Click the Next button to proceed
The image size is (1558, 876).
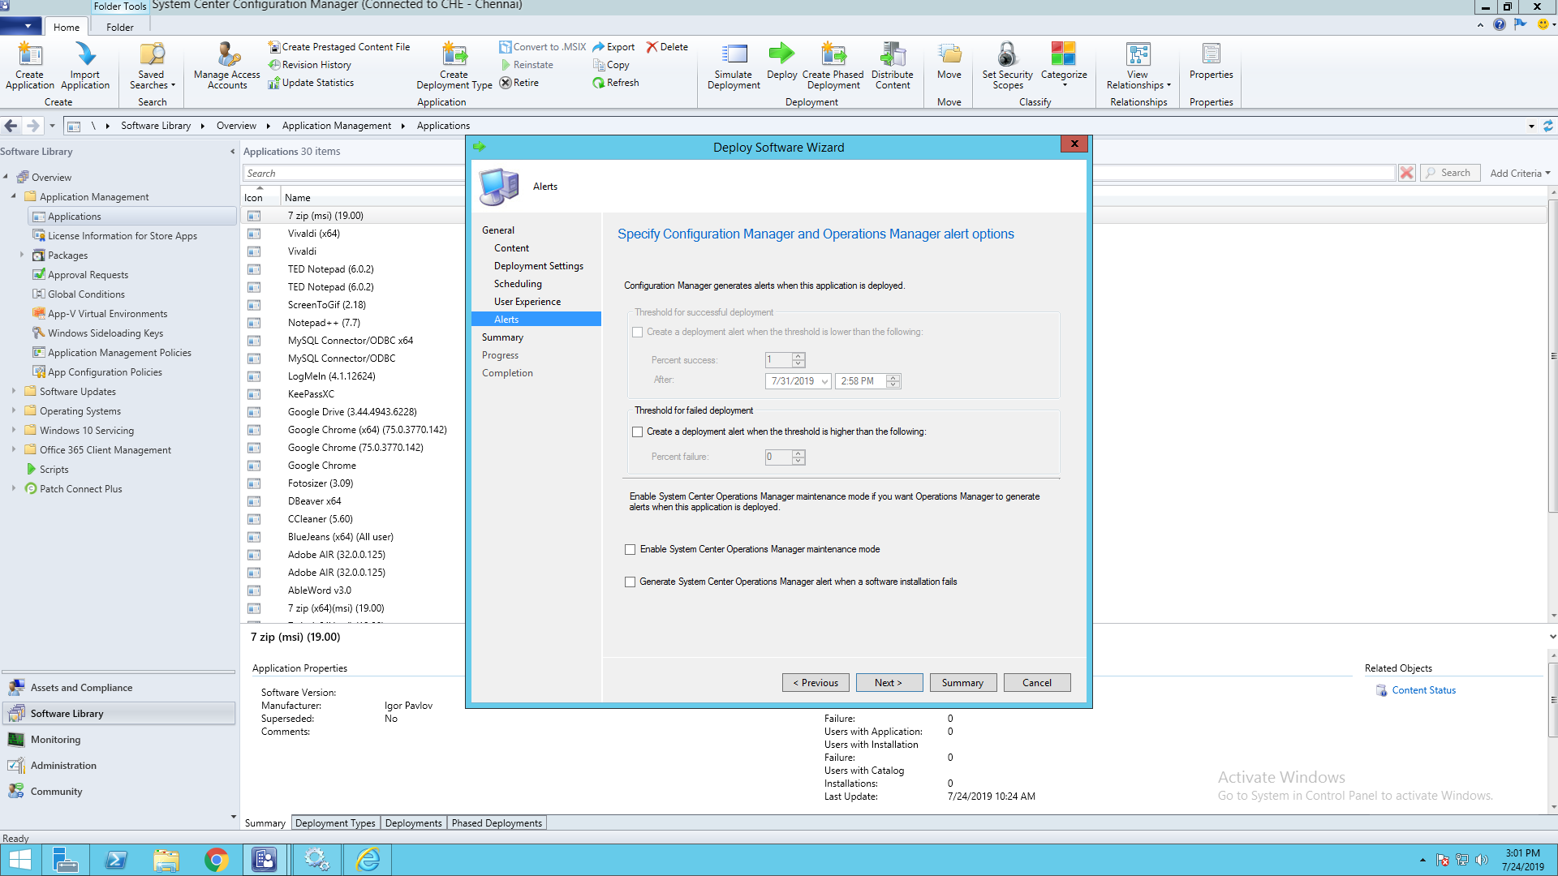(887, 682)
